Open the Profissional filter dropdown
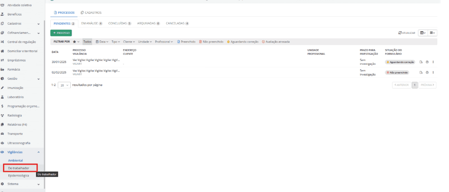449x192 pixels. [165, 42]
